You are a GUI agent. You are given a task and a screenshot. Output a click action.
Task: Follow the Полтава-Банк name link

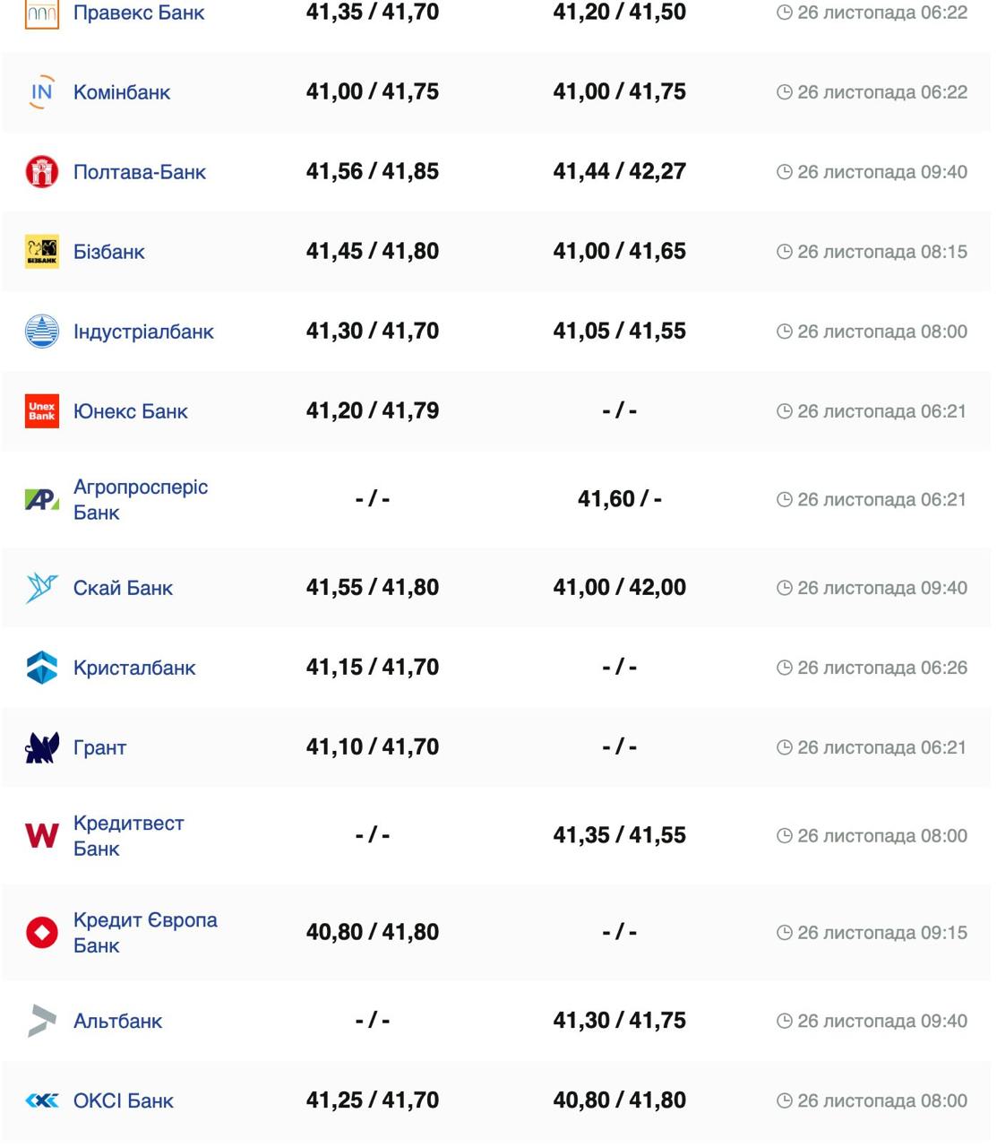(140, 172)
